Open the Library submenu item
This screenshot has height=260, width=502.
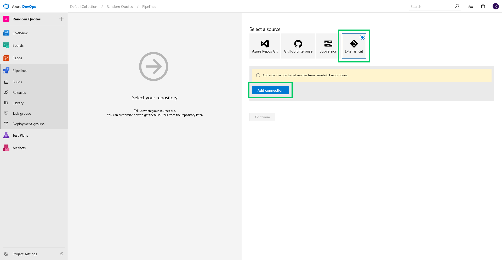point(34,103)
